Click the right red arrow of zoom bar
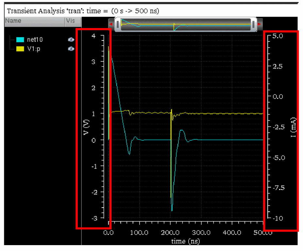Screen dimensions: 303x251 tap(259, 24)
